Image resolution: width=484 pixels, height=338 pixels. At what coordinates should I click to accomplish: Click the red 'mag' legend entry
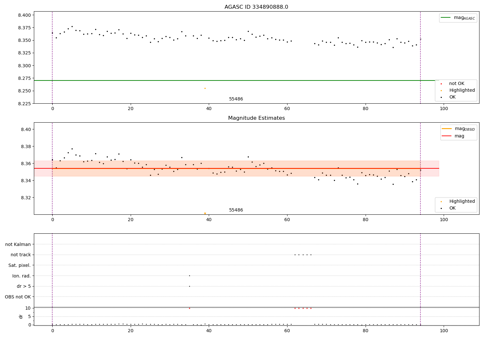click(453, 136)
